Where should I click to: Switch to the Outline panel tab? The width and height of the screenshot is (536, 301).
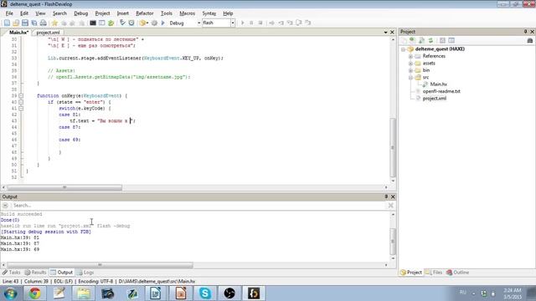coord(458,273)
